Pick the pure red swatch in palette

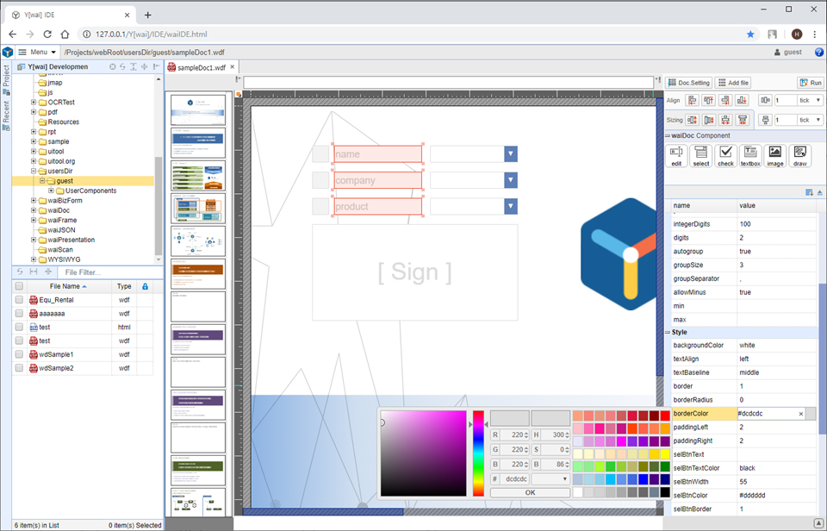[x=665, y=416]
